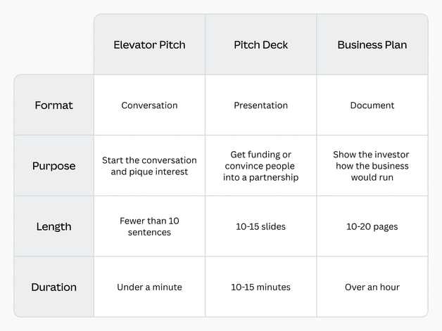This screenshot has width=442, height=331.
Task: Click the Document cell
Action: [x=372, y=105]
